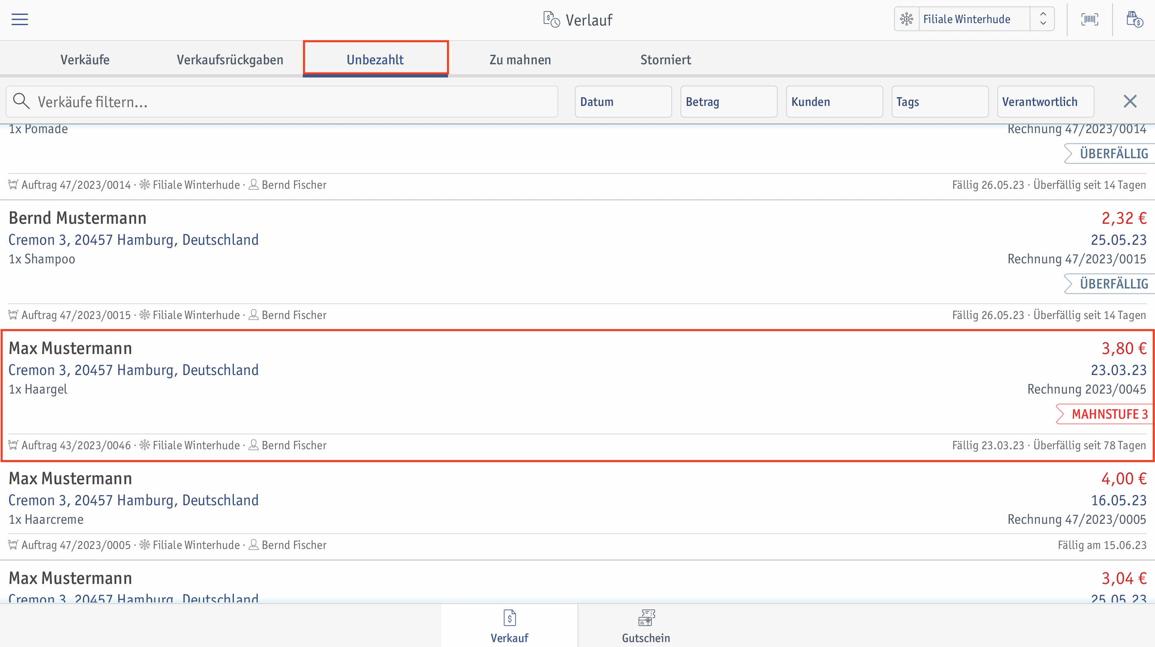Open Max Mustermann sale with 3,04 €
Image resolution: width=1155 pixels, height=647 pixels.
tap(577, 582)
